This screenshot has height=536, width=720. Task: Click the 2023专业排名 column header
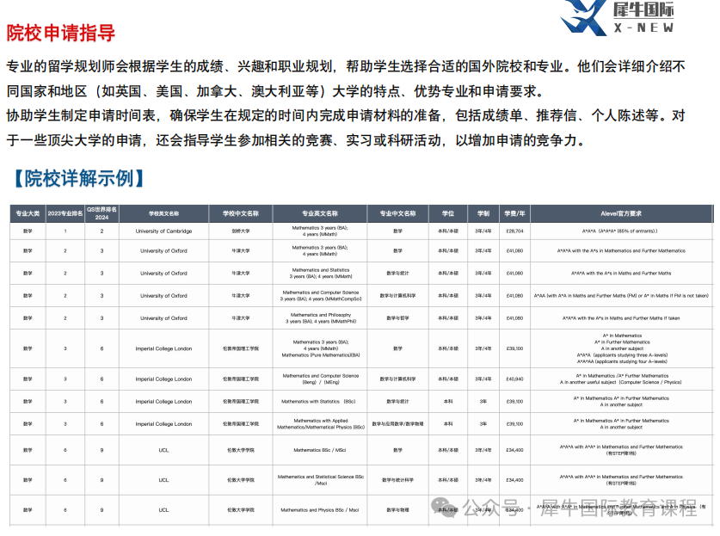[65, 213]
